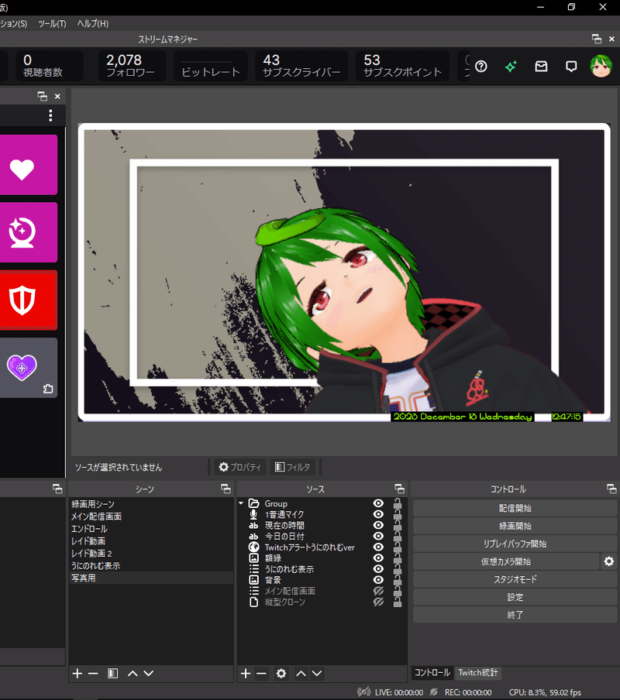Undock the stream manager panel

coord(596,39)
